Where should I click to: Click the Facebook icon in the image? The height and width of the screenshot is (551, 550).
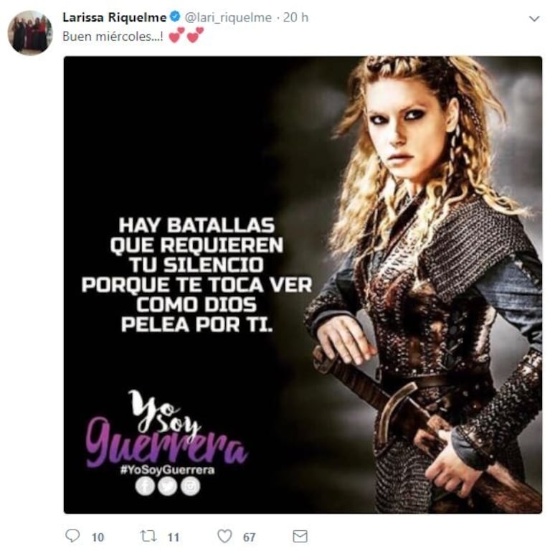tap(145, 486)
